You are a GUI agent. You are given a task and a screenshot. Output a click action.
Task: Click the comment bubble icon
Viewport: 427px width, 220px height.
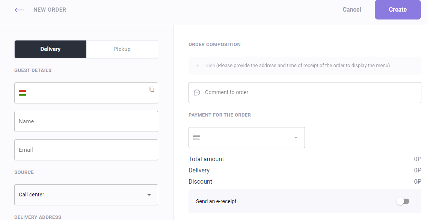click(197, 92)
